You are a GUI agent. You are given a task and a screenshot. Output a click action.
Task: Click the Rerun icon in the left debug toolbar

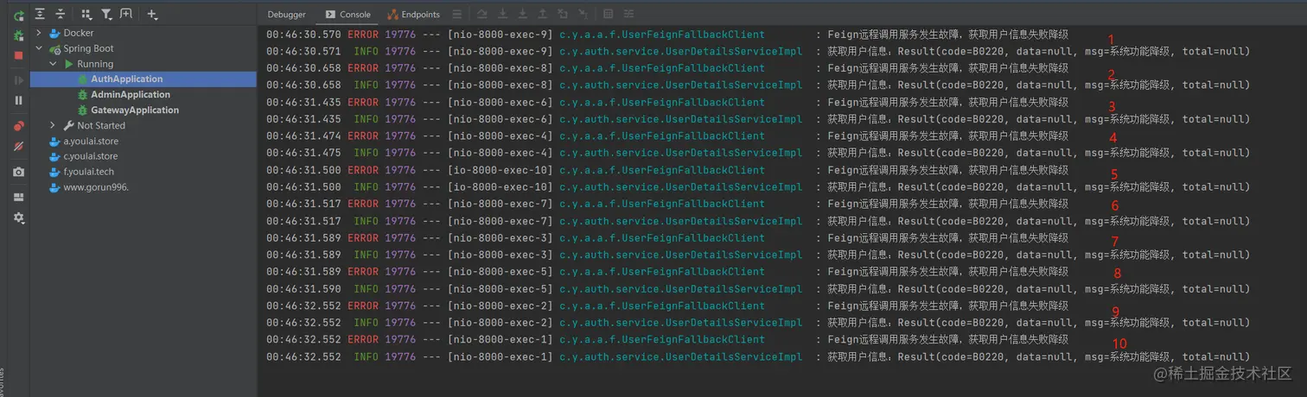coord(18,16)
